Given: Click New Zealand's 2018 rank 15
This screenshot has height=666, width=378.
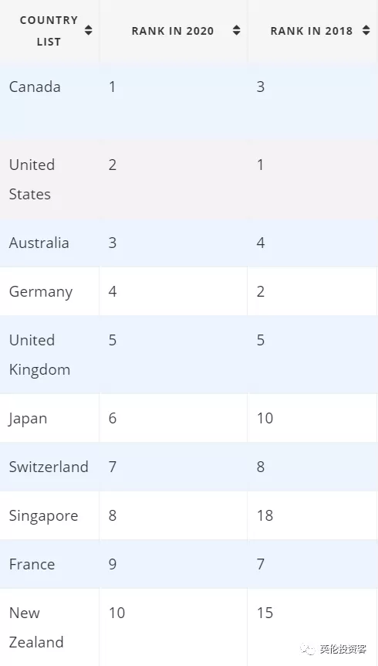Looking at the screenshot, I should pyautogui.click(x=265, y=613).
